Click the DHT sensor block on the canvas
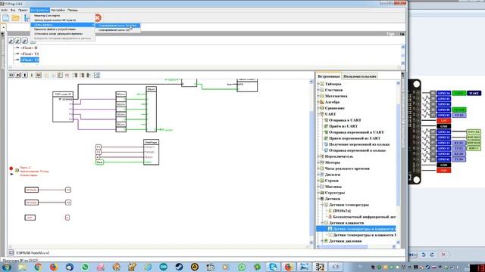The width and height of the screenshot is (485, 272). tap(30, 218)
